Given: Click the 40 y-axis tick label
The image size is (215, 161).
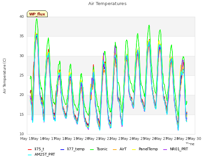Looking at the screenshot, I should click(21, 16).
